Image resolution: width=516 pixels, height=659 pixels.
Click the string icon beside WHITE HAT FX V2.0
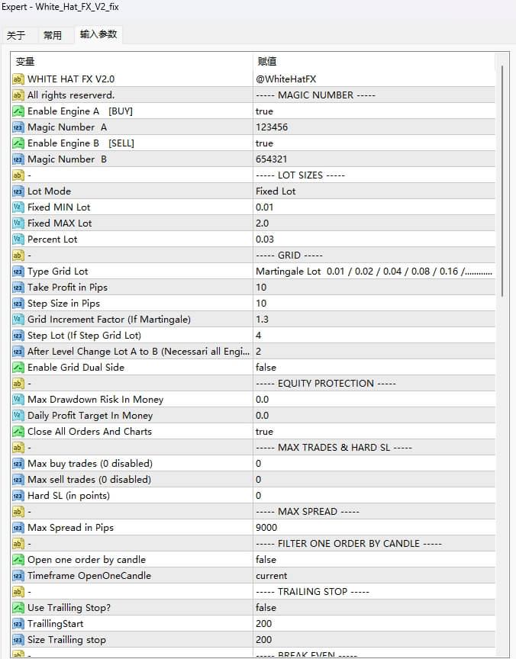coord(18,79)
